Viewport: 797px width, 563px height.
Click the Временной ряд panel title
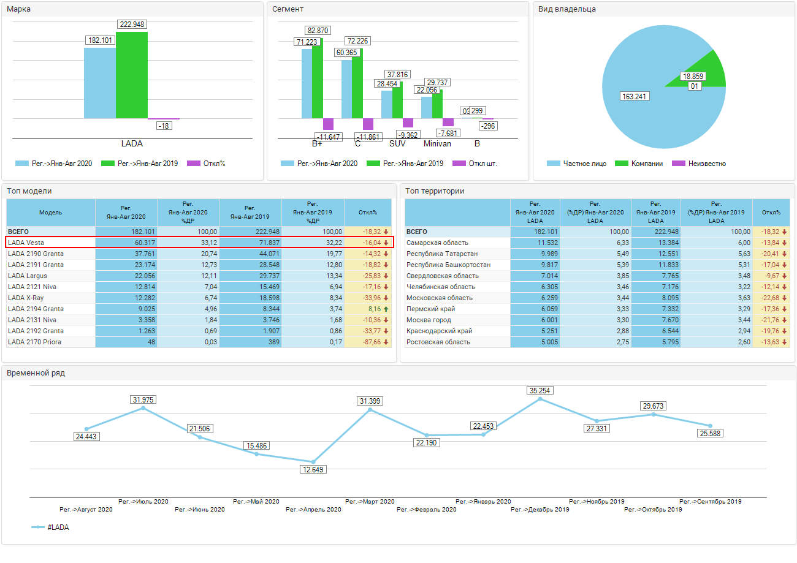tap(36, 372)
